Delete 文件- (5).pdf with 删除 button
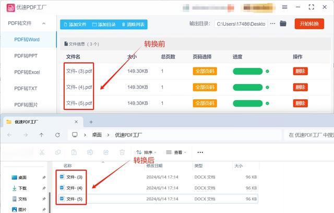The width and height of the screenshot is (334, 213). click(x=301, y=103)
